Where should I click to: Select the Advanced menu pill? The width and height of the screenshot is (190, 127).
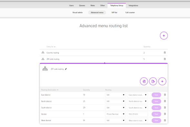[97, 13]
